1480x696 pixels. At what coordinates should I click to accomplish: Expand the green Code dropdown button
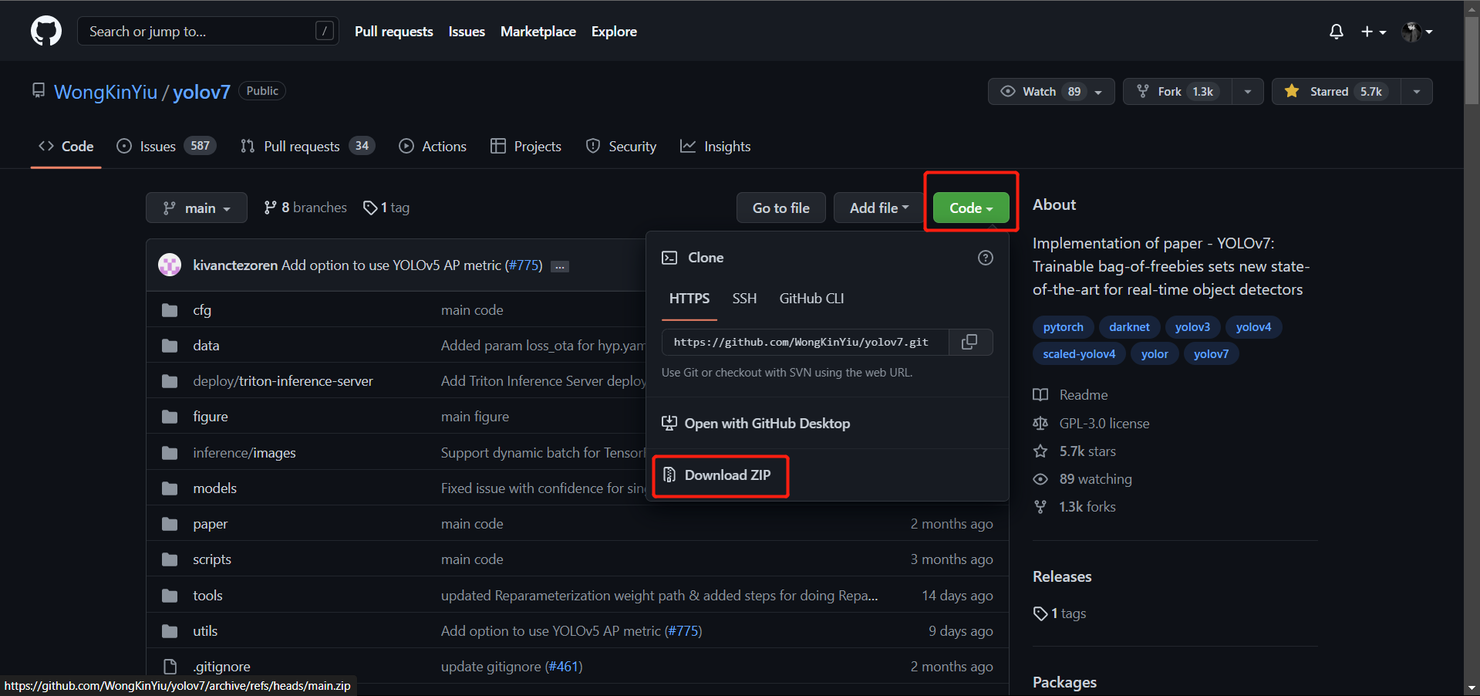coord(970,208)
